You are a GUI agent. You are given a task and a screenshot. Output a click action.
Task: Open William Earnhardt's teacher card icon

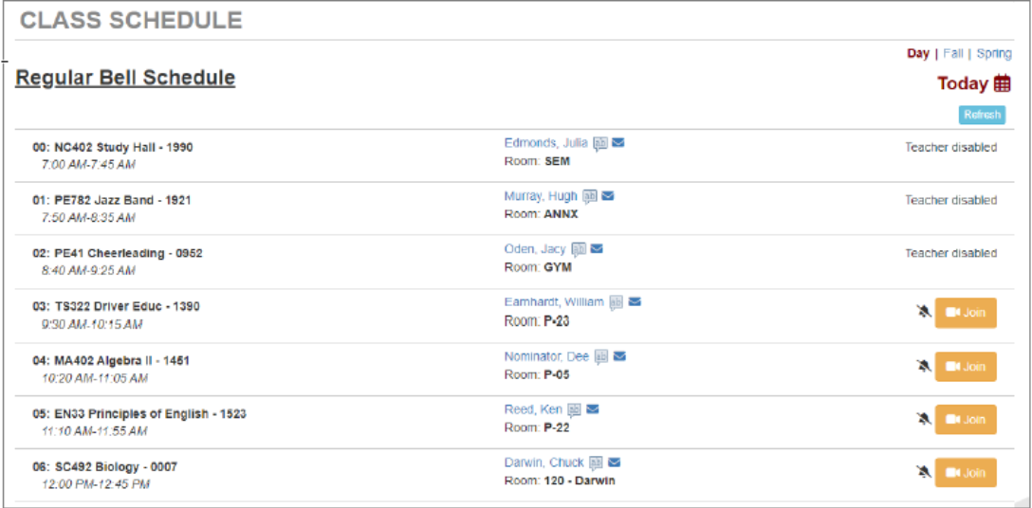[x=617, y=302]
